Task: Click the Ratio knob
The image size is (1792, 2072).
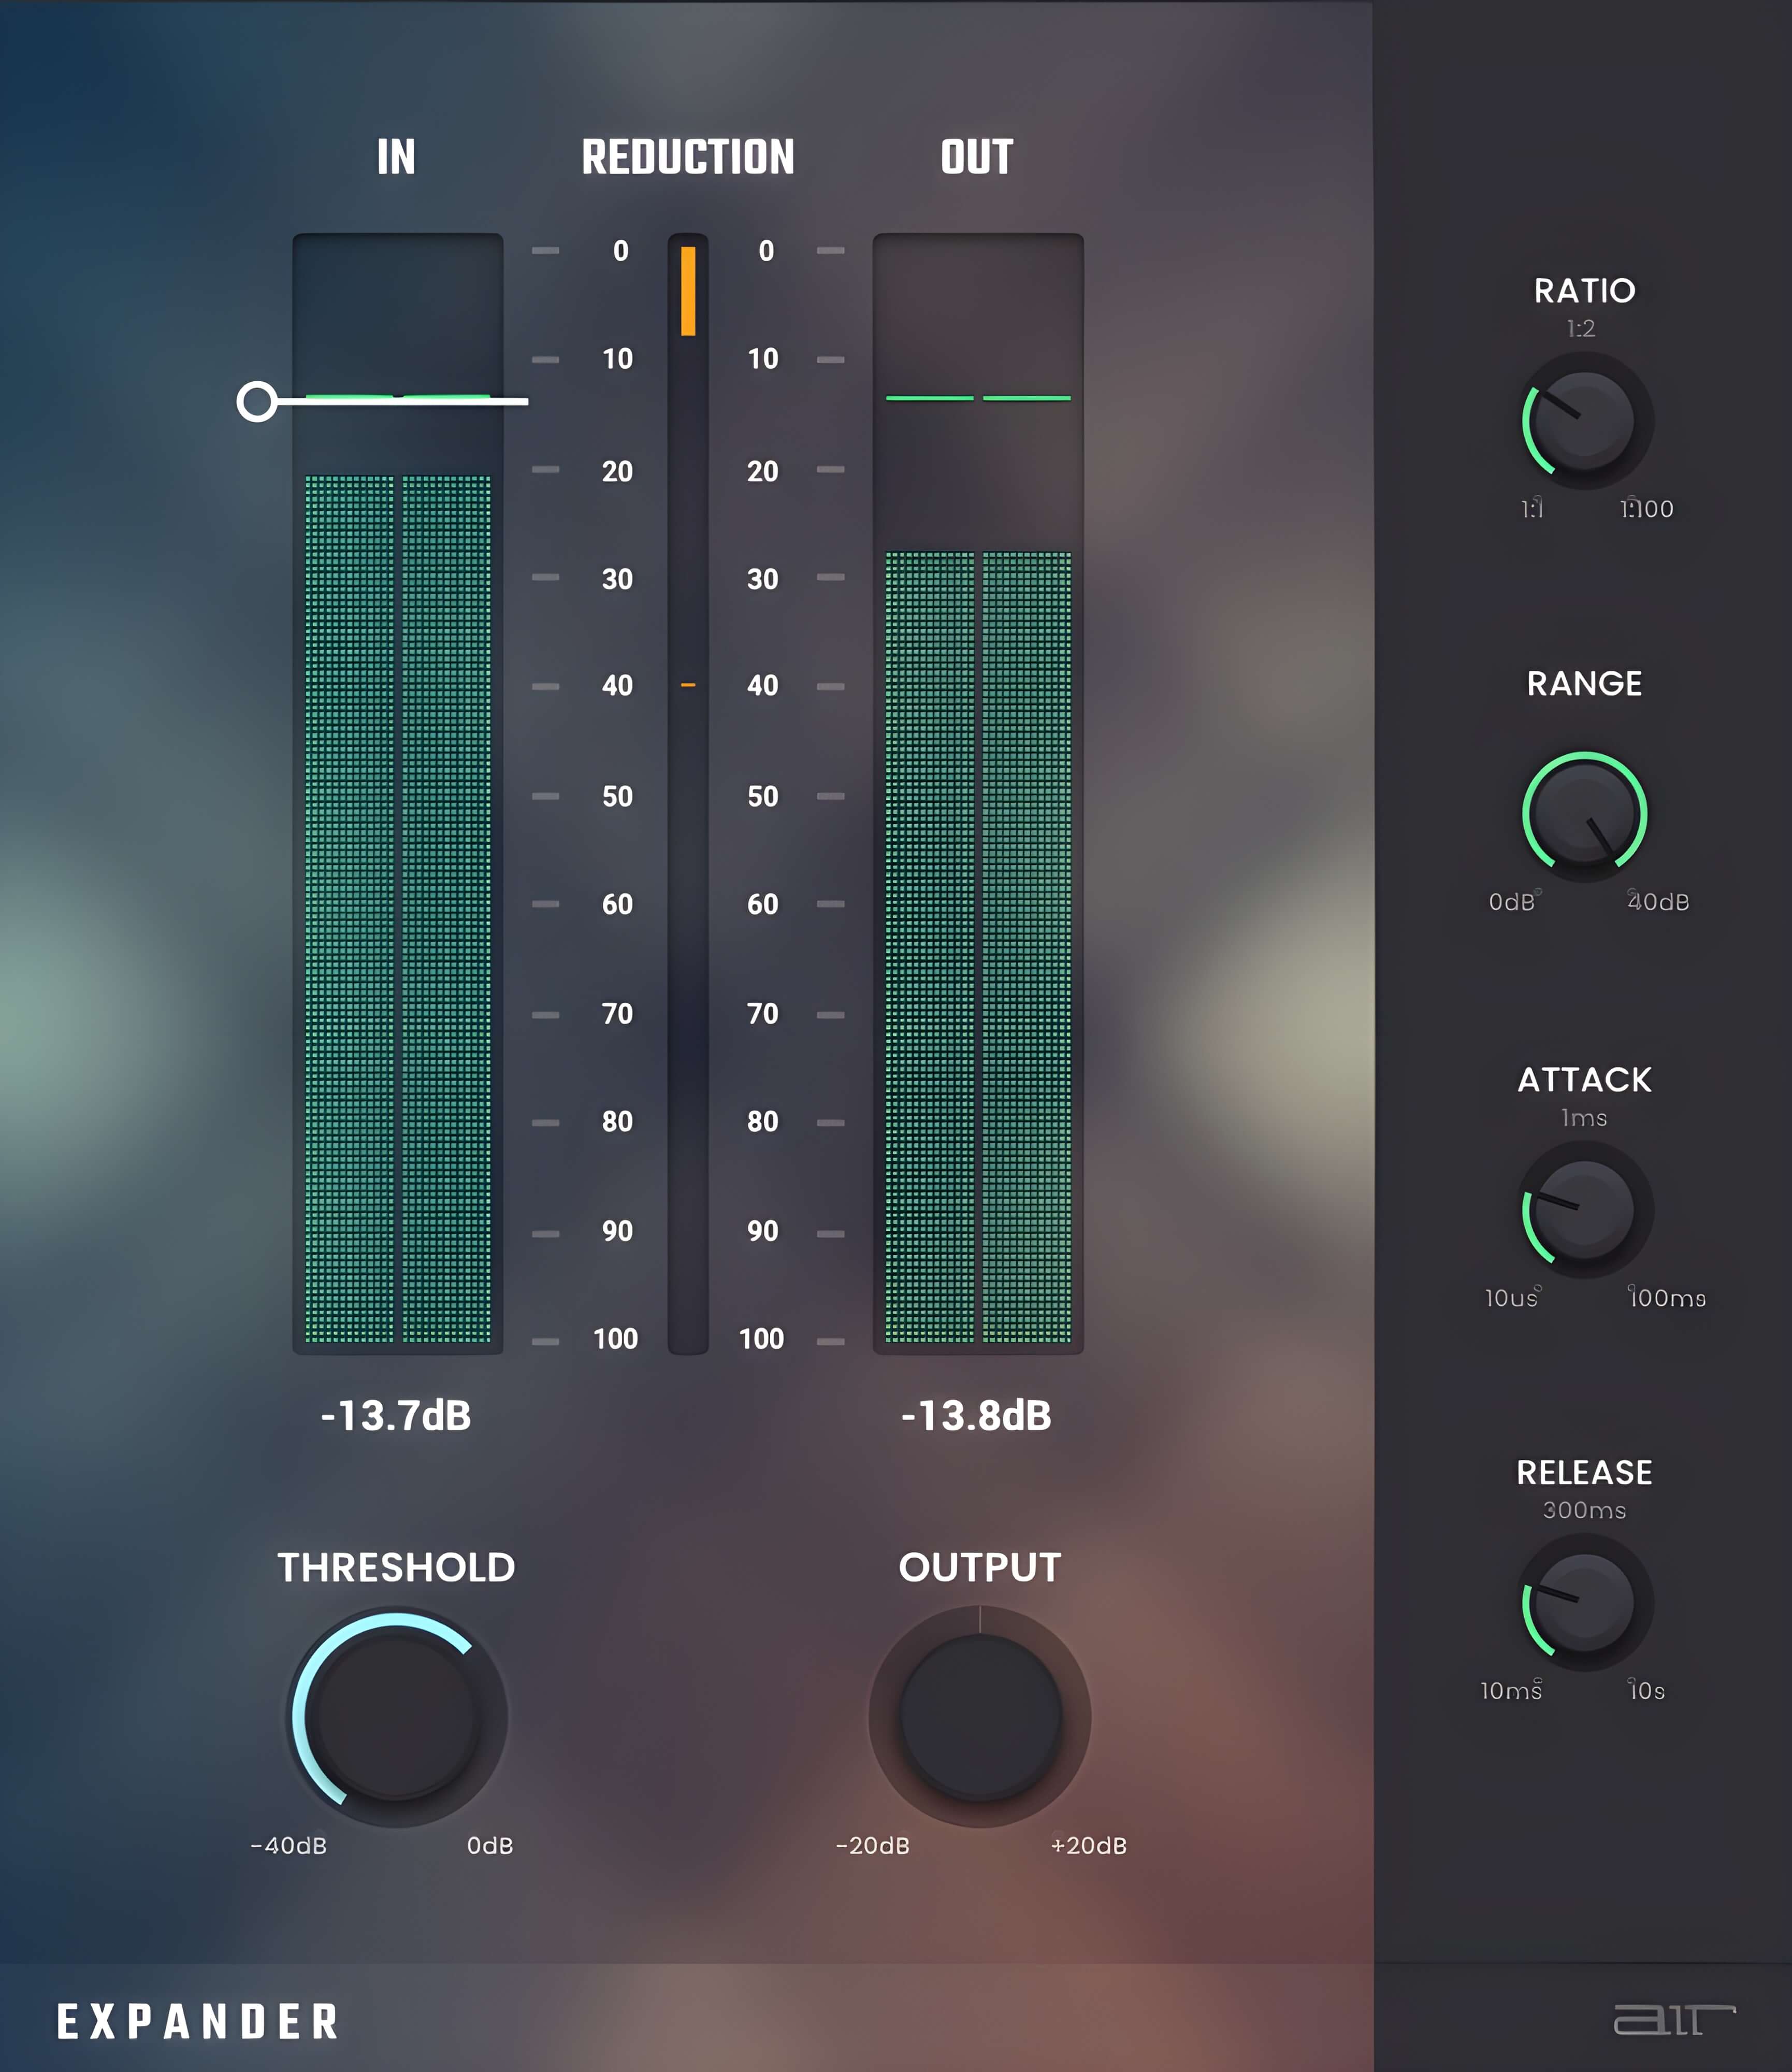Action: pos(1584,420)
